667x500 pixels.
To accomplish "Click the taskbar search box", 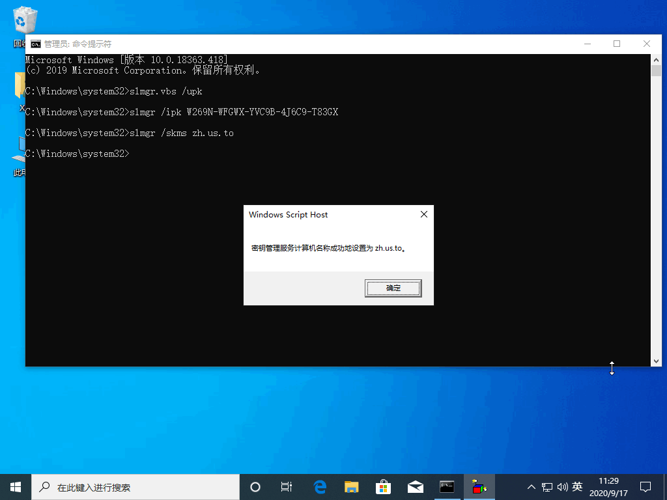I will 135,487.
